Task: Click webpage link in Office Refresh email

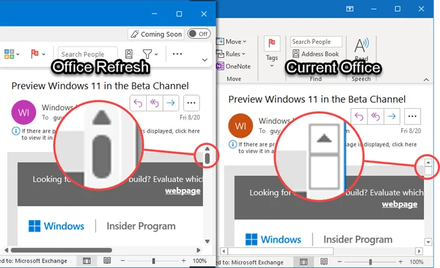Action: pos(182,191)
